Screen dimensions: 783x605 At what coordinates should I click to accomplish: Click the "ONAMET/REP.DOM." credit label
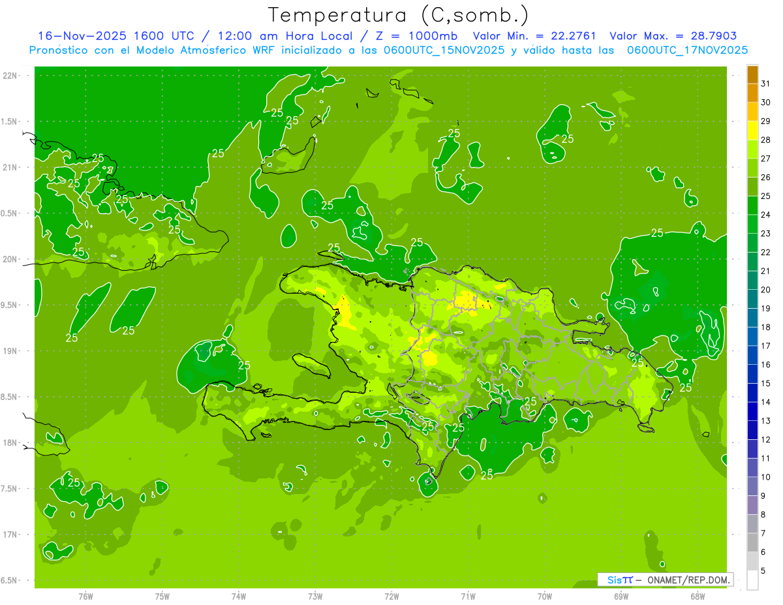688,580
